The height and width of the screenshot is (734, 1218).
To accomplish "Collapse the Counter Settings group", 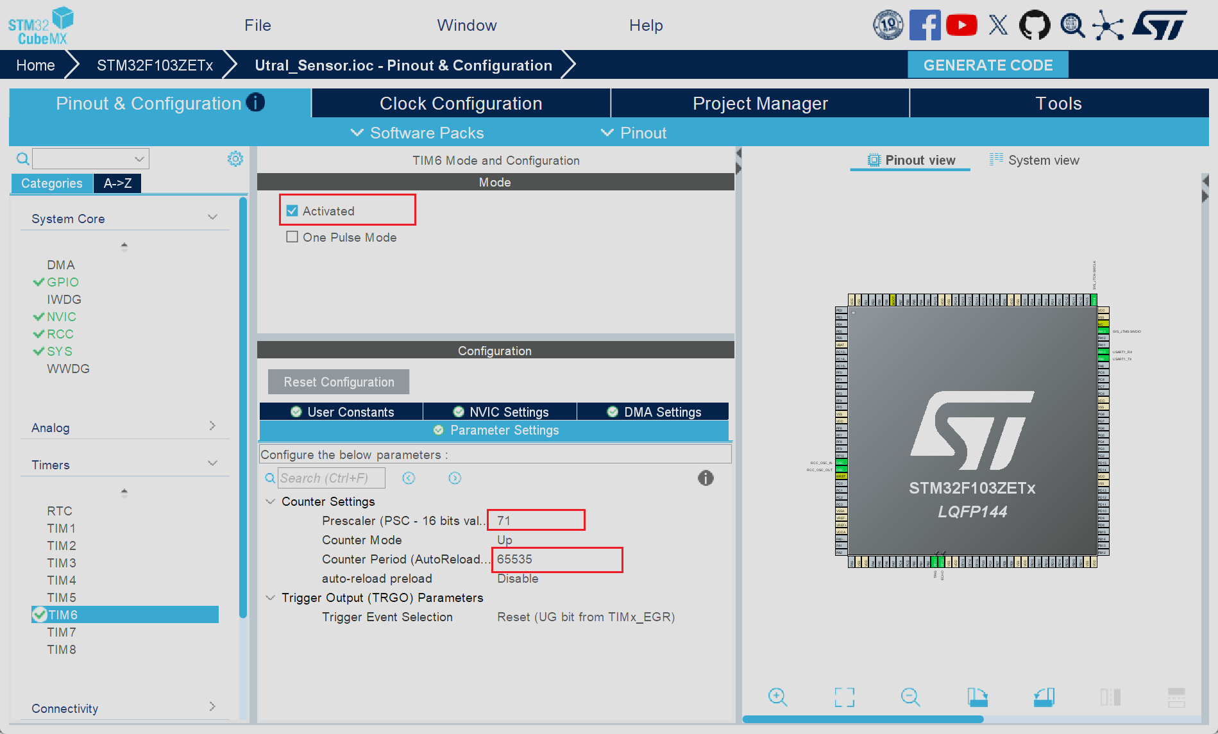I will 271,501.
